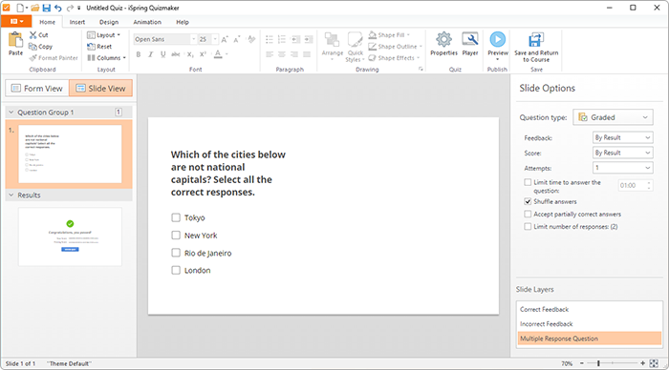Viewport: 669px width, 370px height.
Task: Uncheck Shuffle answers
Action: click(x=528, y=201)
